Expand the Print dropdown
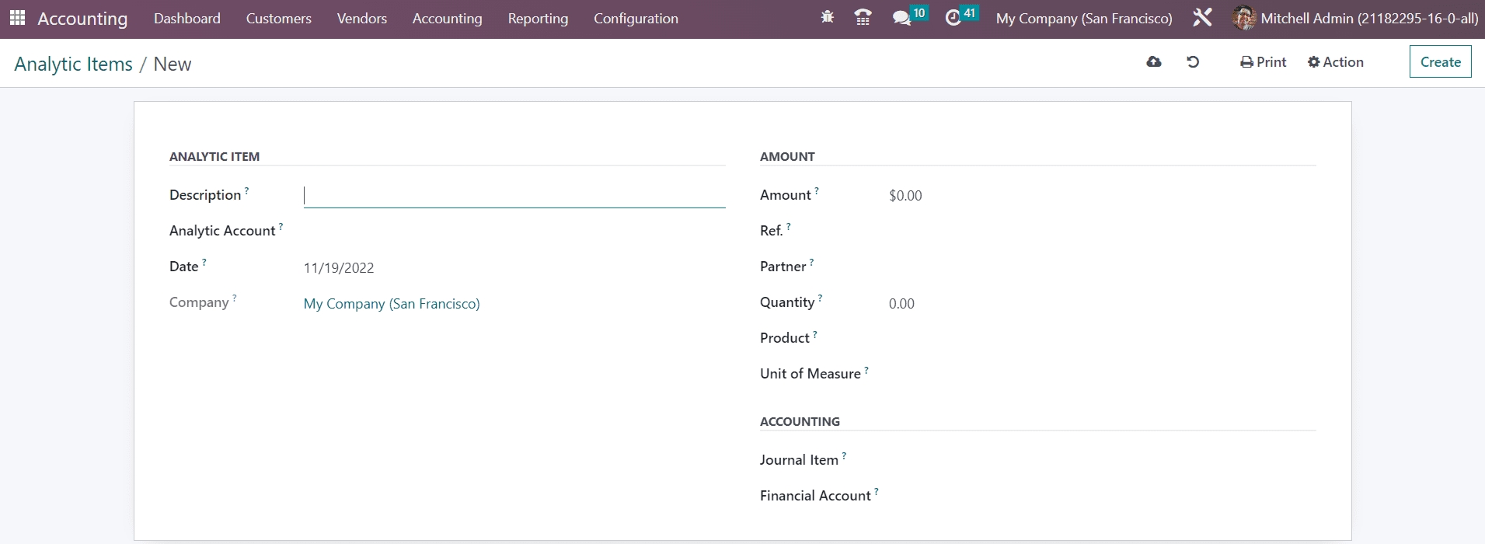Viewport: 1485px width, 544px height. [1264, 62]
